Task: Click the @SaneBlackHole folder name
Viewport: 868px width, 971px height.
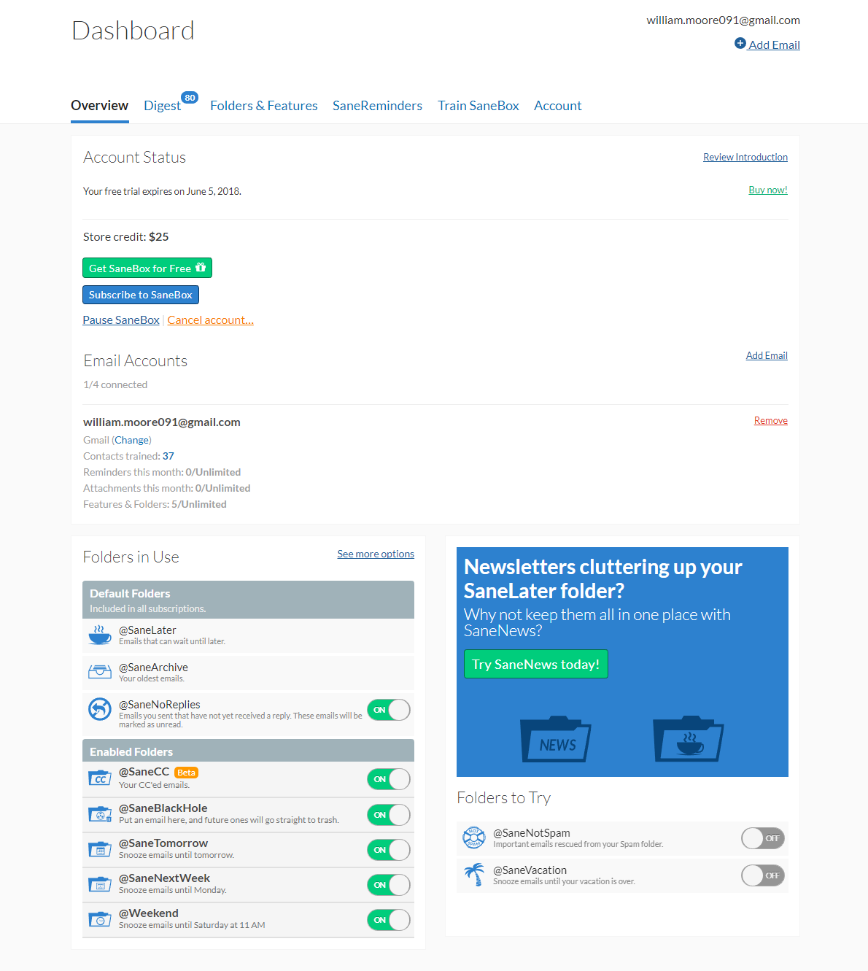Action: (163, 808)
